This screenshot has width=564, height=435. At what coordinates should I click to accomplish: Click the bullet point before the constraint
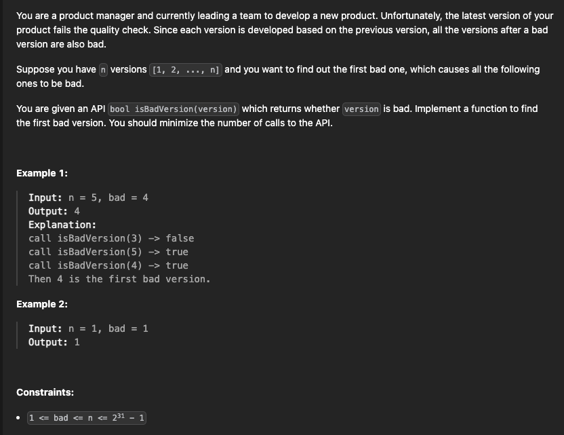tap(18, 418)
